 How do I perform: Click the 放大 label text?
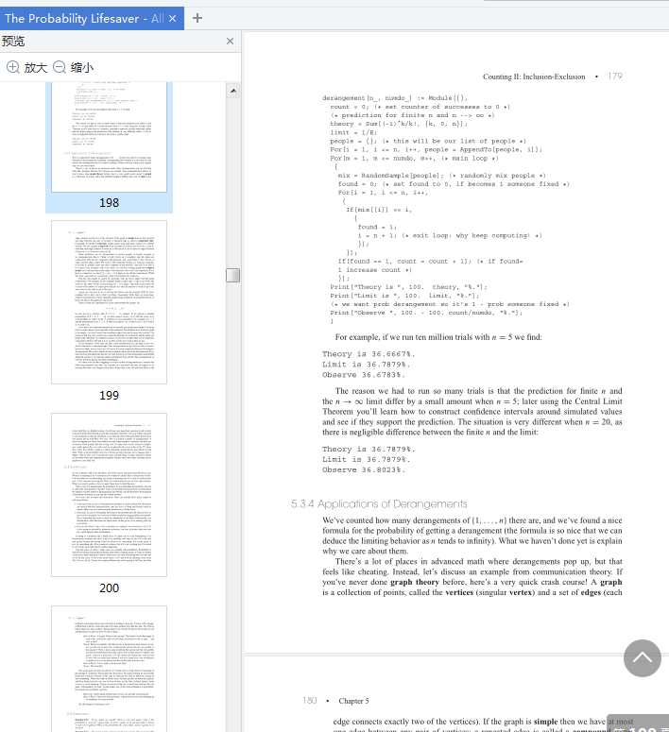tap(36, 68)
